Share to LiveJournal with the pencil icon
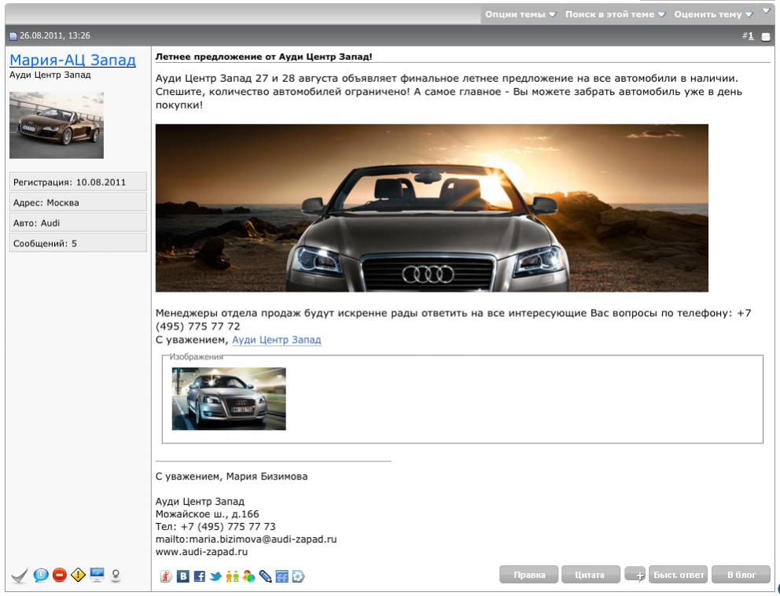 (x=265, y=576)
